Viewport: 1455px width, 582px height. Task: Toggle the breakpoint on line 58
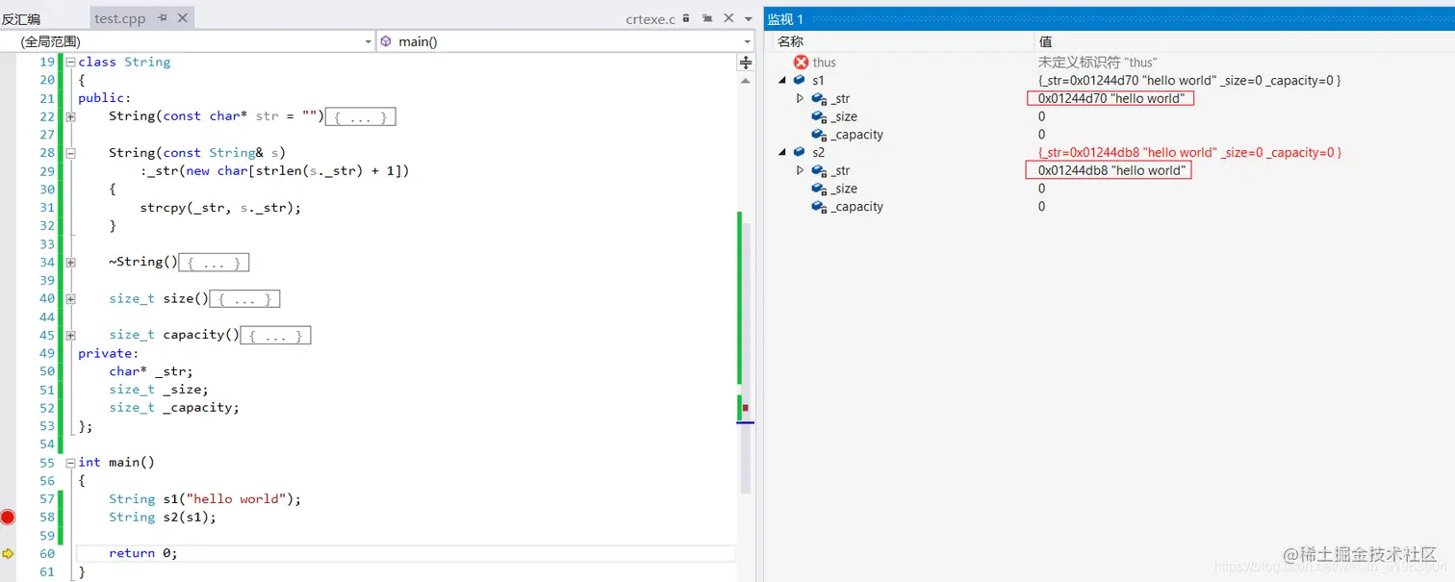[x=8, y=518]
